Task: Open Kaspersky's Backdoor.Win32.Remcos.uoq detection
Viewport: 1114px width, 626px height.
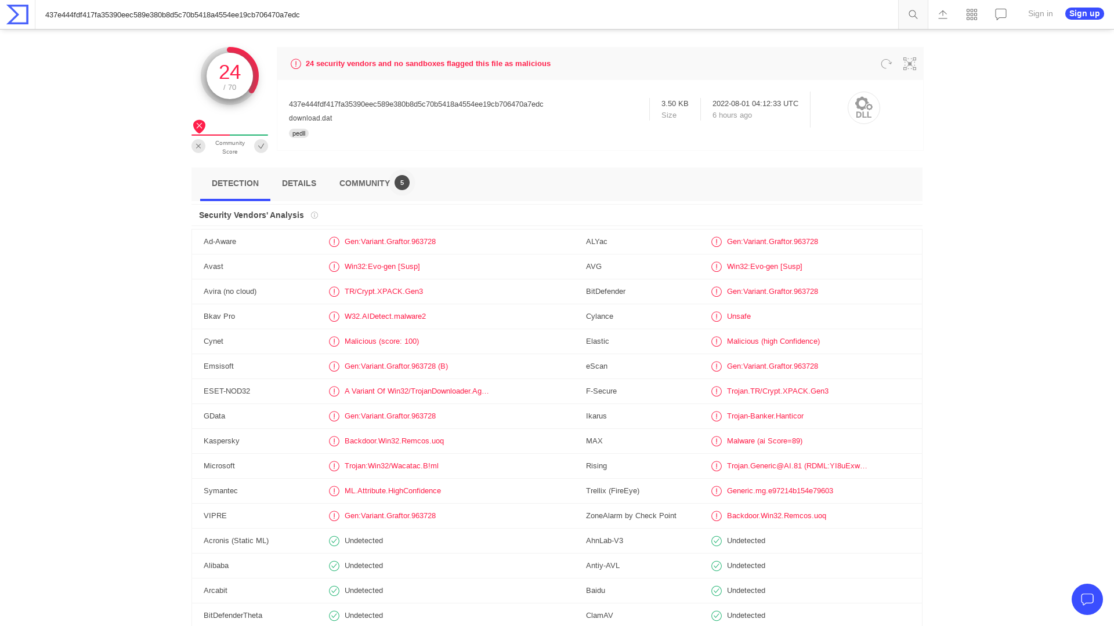Action: click(394, 441)
